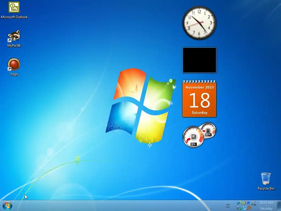The image size is (281, 211).
Task: Open the taskbar clock showing 10:23 AM
Action: [266, 206]
